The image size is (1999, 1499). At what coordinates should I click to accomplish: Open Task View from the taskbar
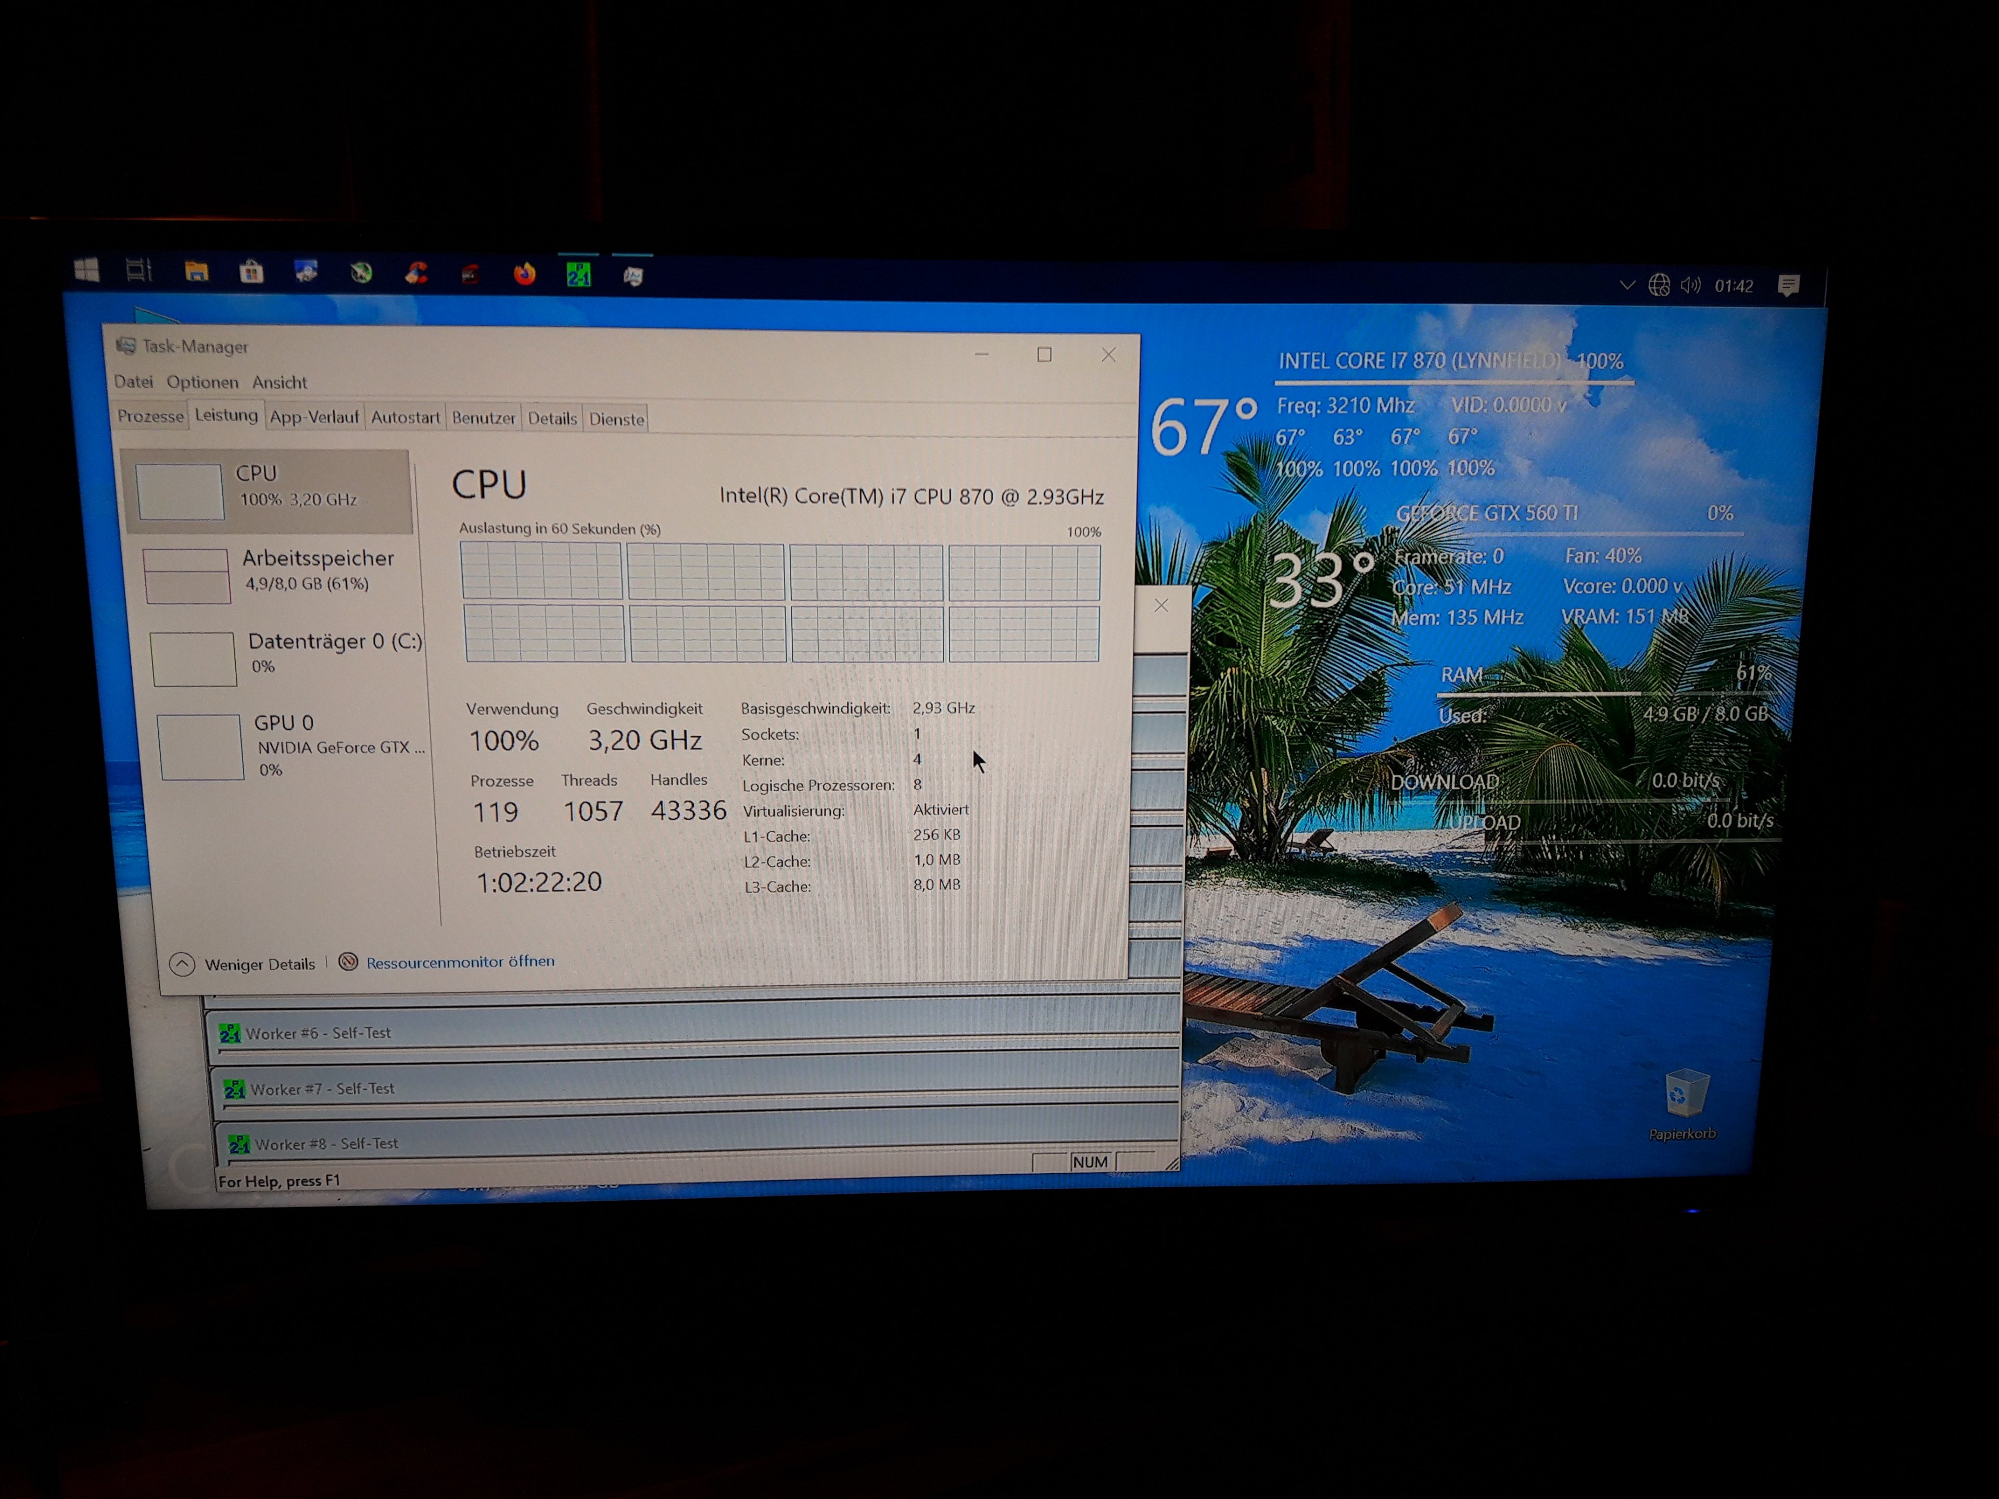coord(139,270)
